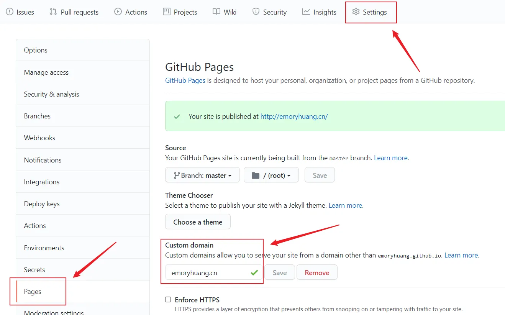Viewport: 505px width, 315px height.
Task: Open Learn more link for Custom domain
Action: (x=461, y=255)
